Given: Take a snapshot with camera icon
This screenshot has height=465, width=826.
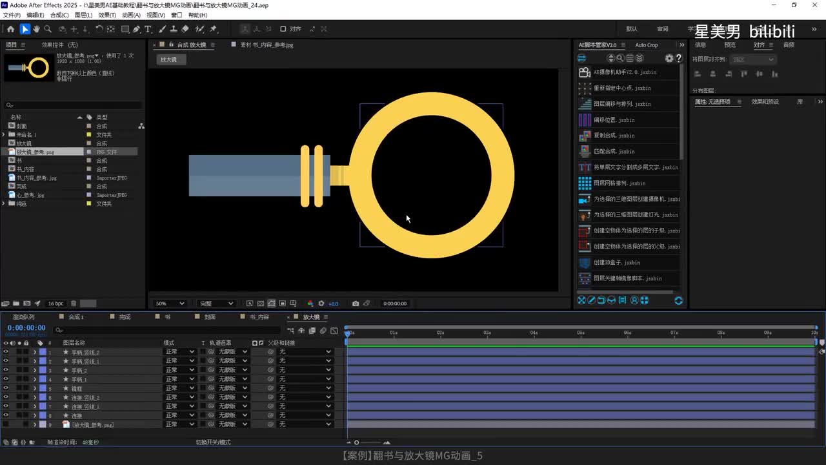Looking at the screenshot, I should click(x=355, y=304).
